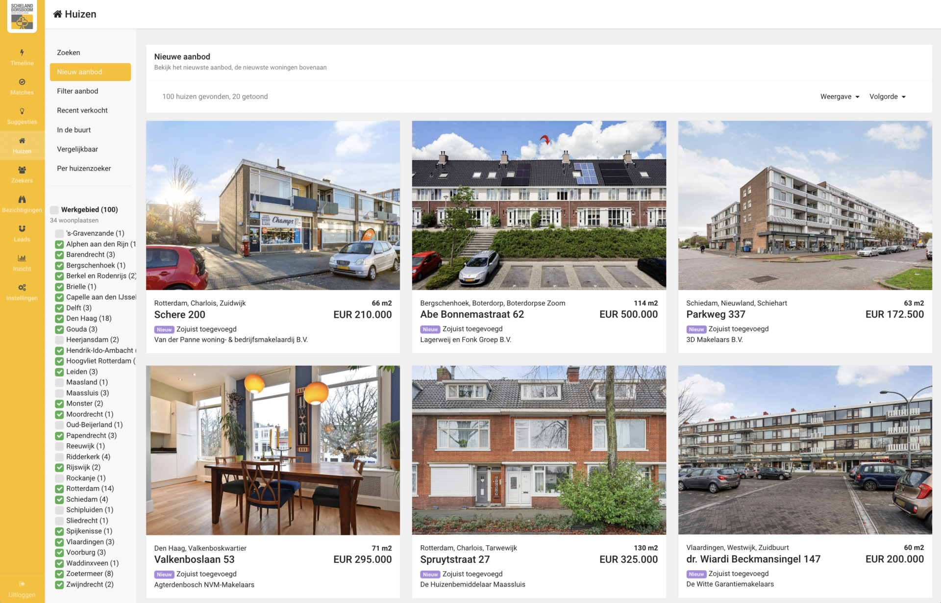The width and height of the screenshot is (941, 603).
Task: Enable the Maassluis checkbox
Action: tap(59, 393)
